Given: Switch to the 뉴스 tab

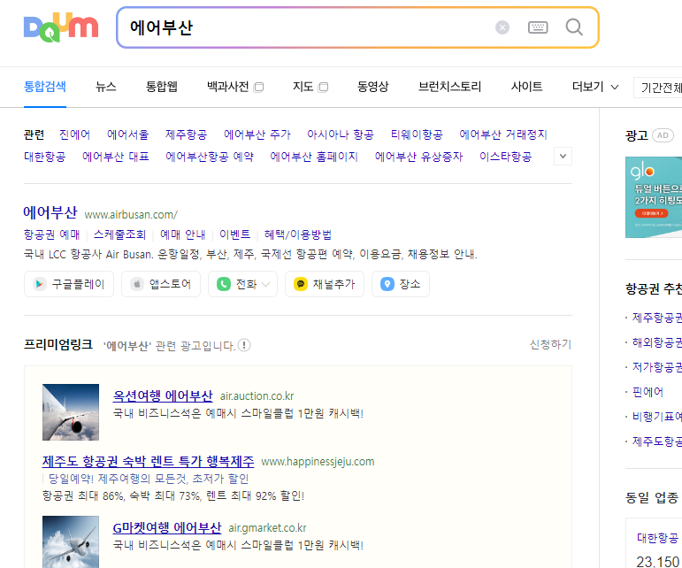Looking at the screenshot, I should coord(105,87).
